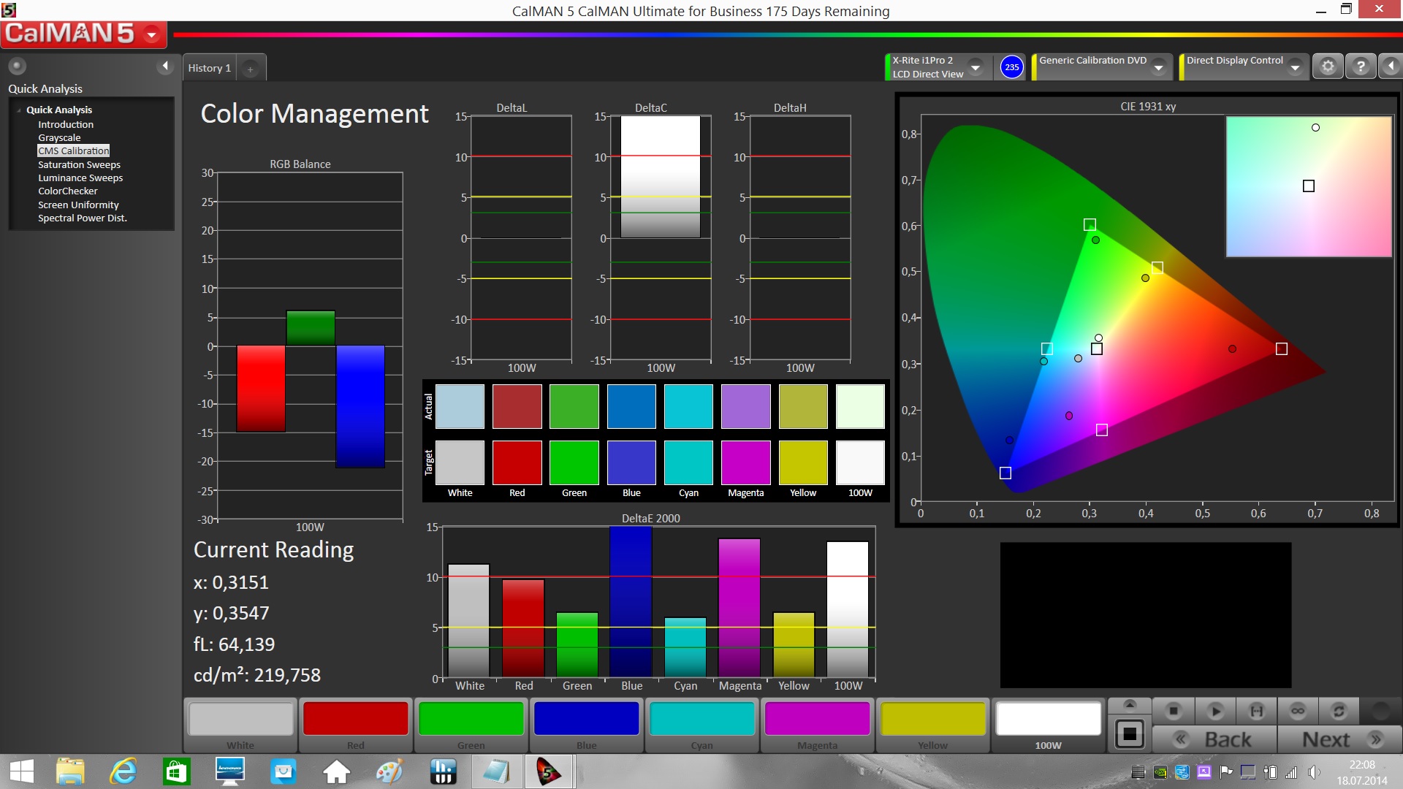The image size is (1403, 789).
Task: Open help with the question mark icon
Action: [x=1360, y=66]
